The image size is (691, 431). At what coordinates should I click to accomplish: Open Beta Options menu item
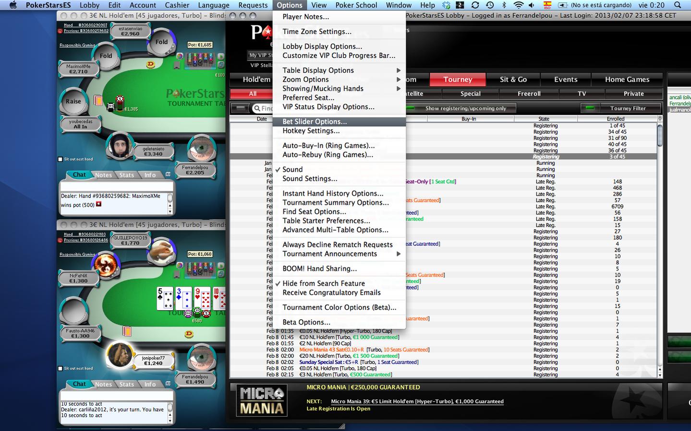coord(339,322)
